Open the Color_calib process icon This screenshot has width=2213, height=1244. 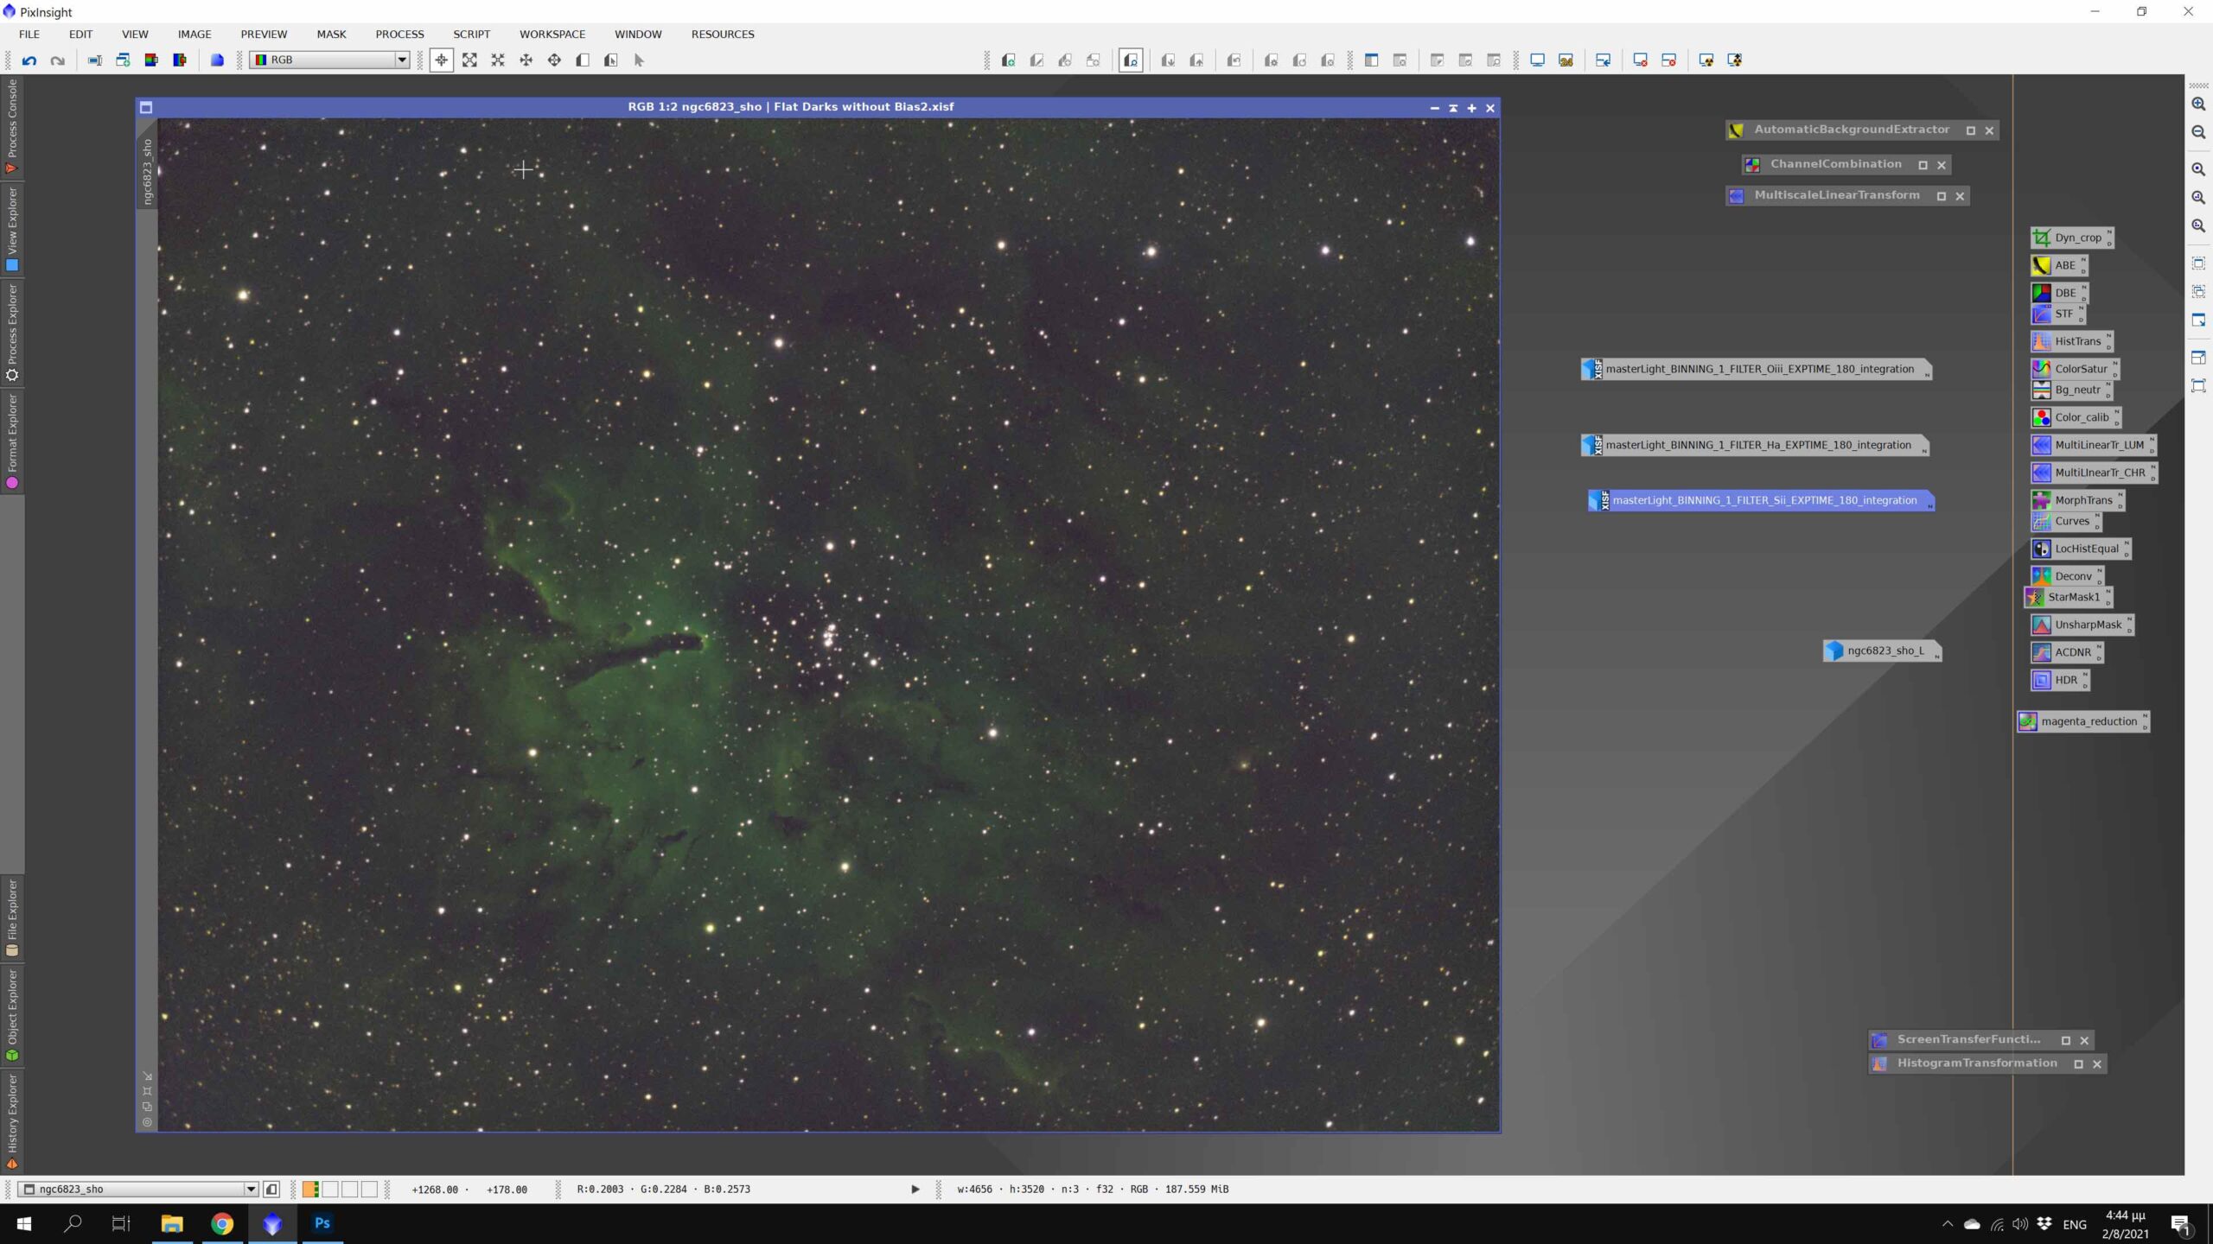[x=2076, y=417]
